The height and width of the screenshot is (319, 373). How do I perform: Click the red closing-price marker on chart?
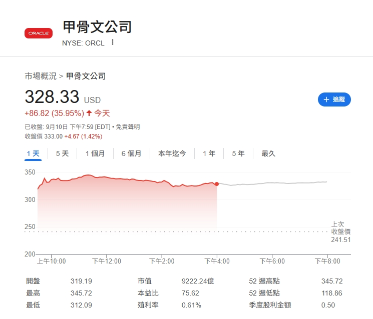[x=217, y=184]
